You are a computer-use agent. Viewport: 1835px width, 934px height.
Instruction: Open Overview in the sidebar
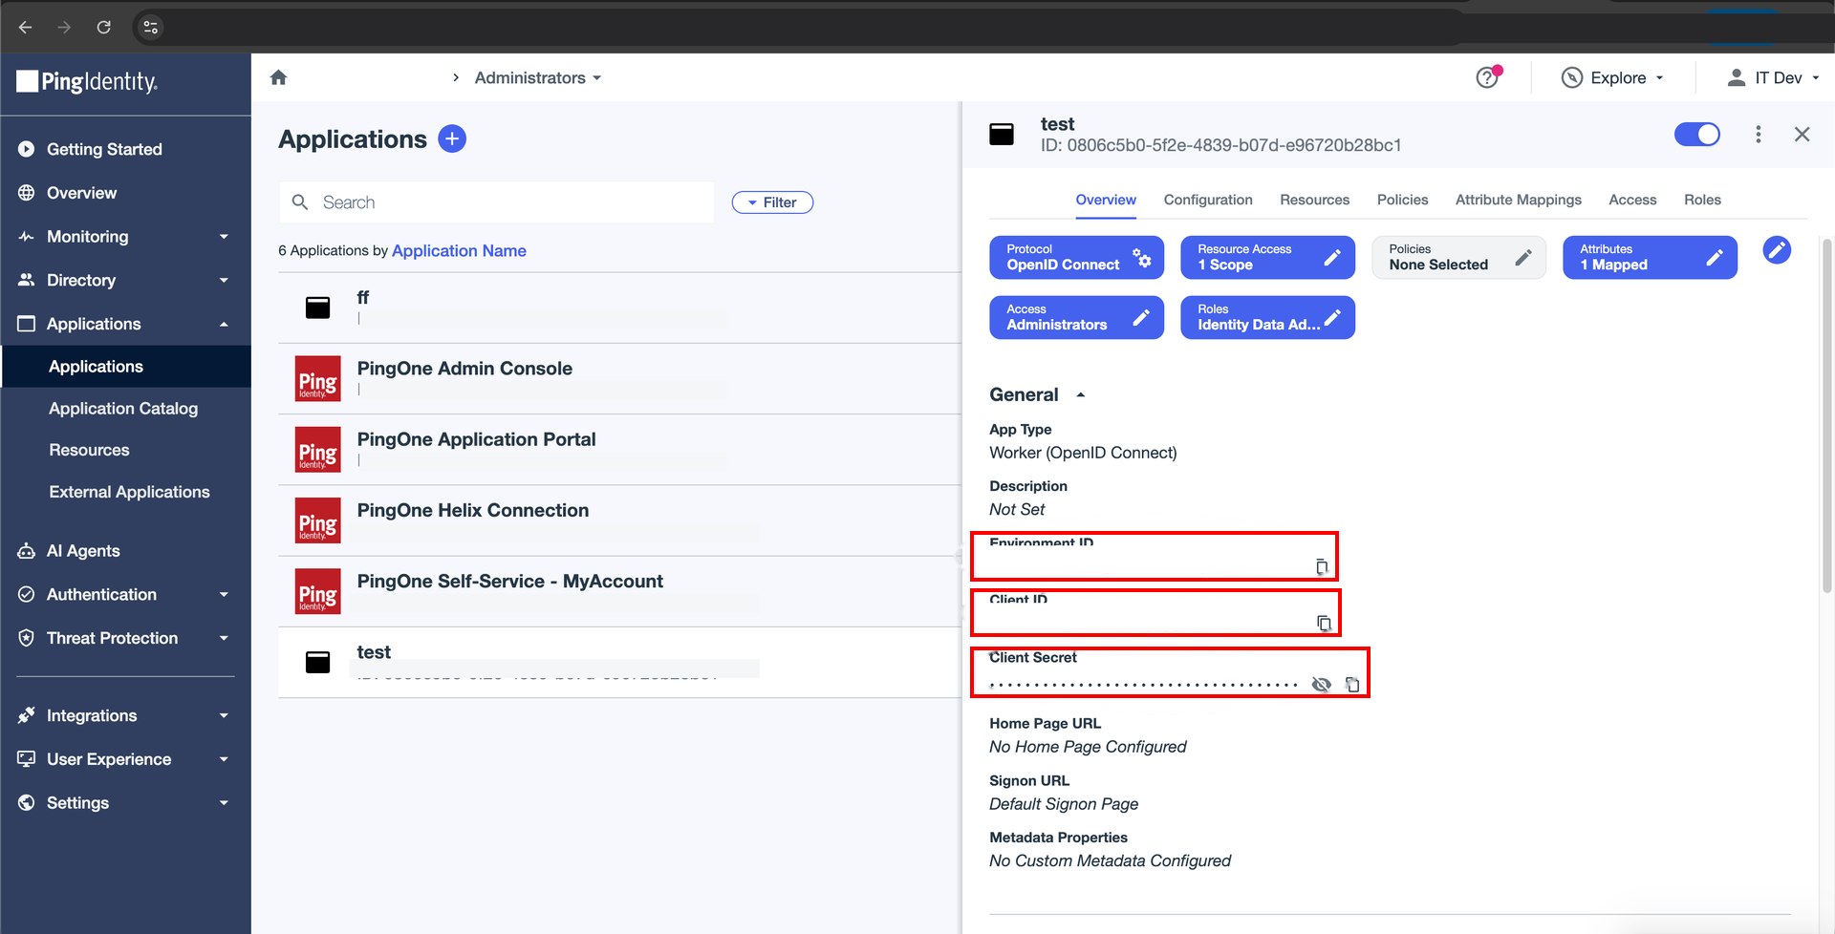[x=125, y=193]
